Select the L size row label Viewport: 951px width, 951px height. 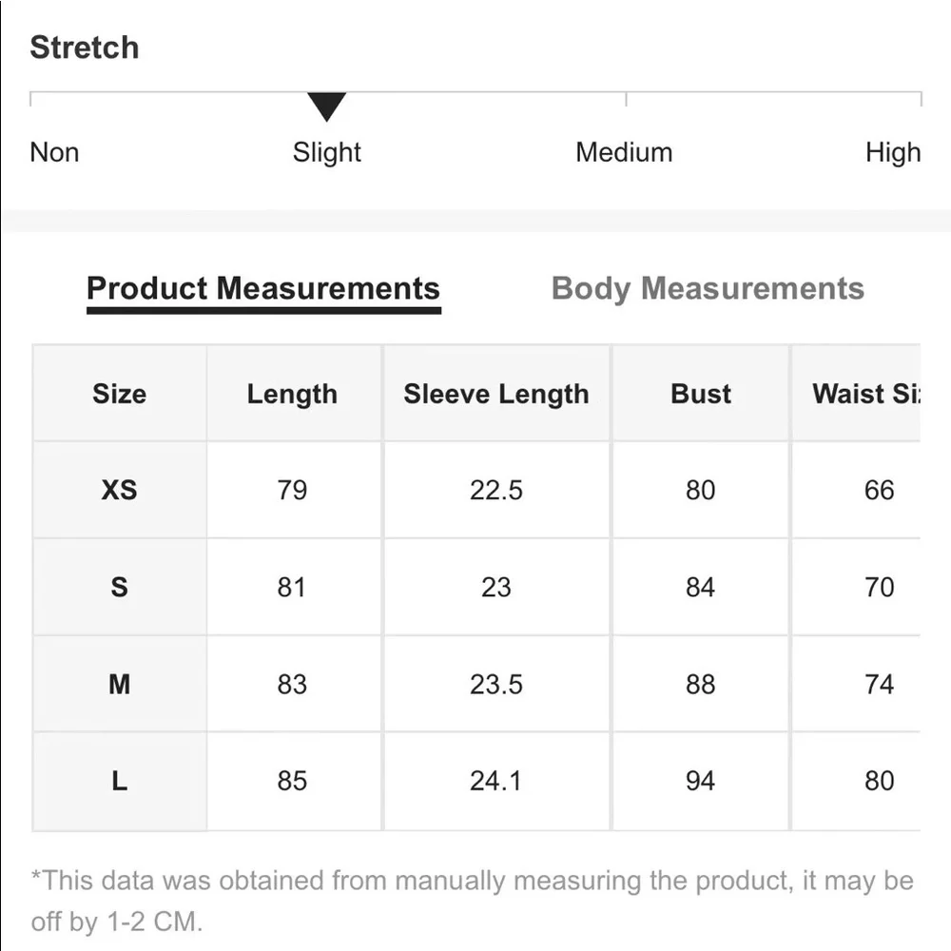120,781
